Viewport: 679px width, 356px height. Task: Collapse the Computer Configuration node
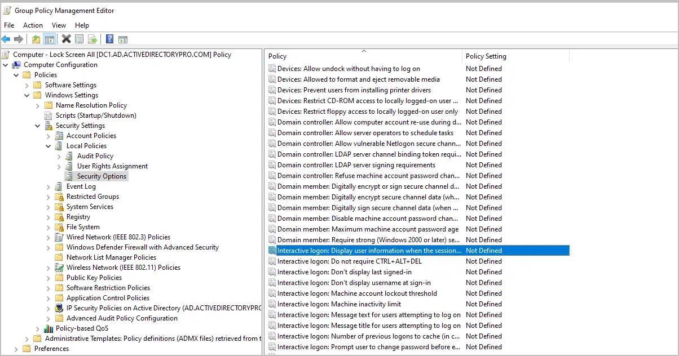click(6, 65)
